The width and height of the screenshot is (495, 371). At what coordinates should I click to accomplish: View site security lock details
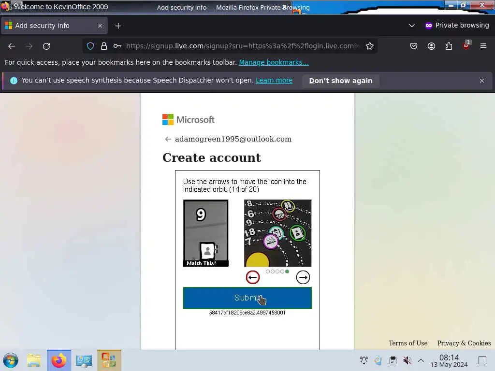point(103,46)
